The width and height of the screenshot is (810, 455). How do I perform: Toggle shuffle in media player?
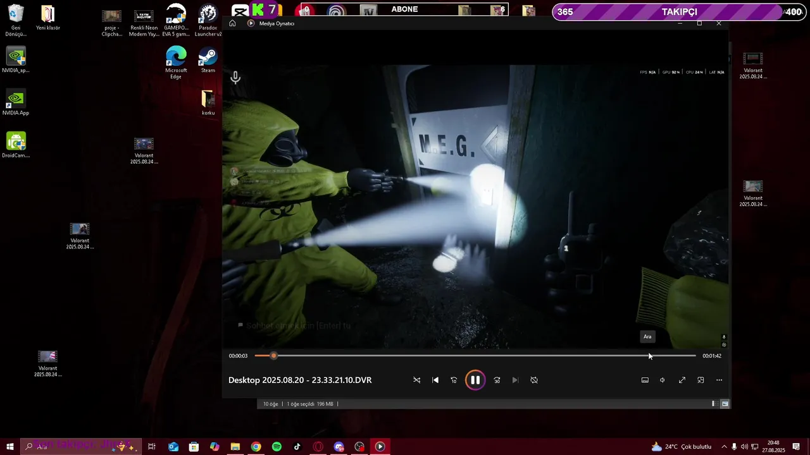click(416, 380)
